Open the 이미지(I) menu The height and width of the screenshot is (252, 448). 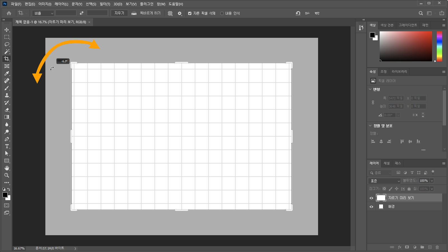(45, 4)
